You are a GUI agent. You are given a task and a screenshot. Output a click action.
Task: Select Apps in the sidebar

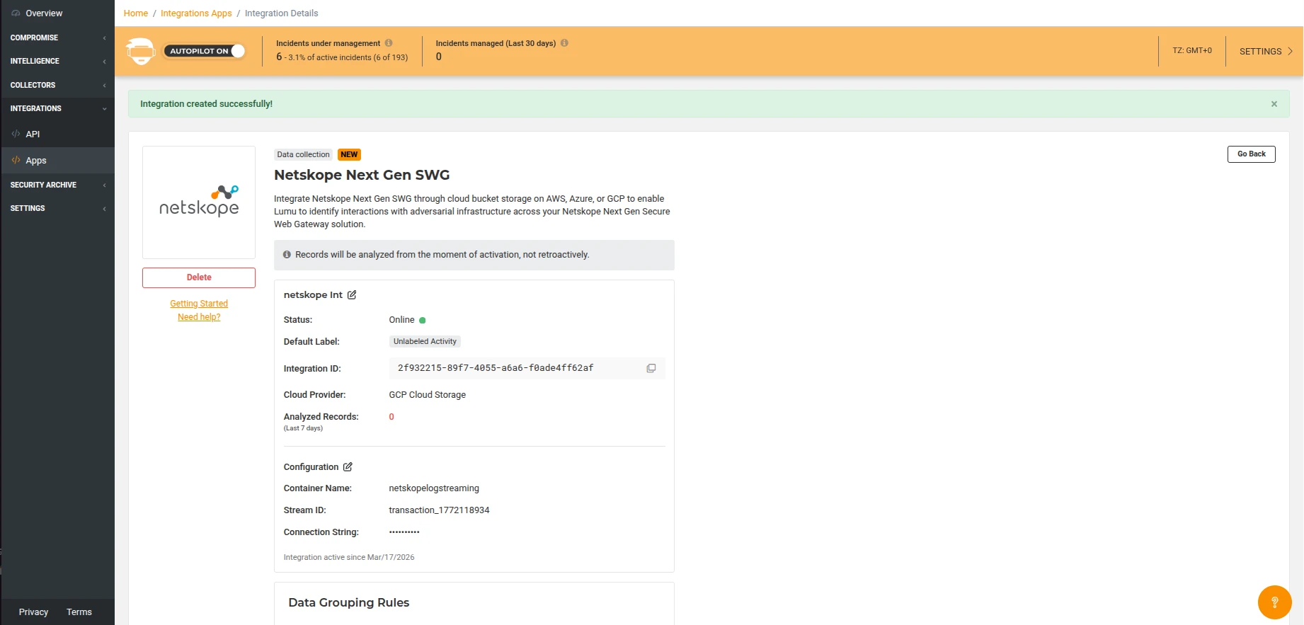pyautogui.click(x=36, y=161)
